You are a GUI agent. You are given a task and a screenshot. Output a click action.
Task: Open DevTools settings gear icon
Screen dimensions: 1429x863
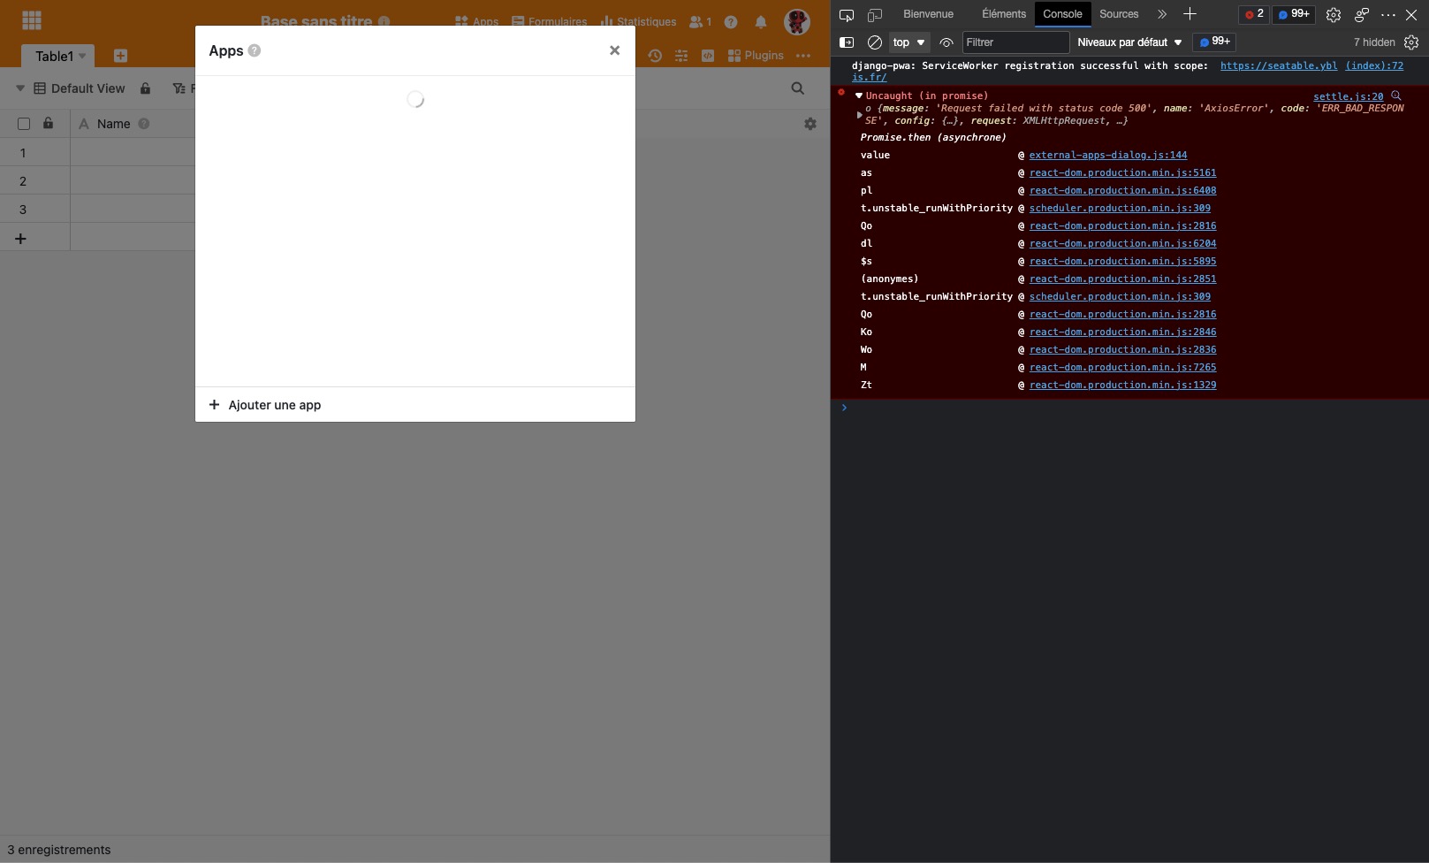coord(1333,15)
